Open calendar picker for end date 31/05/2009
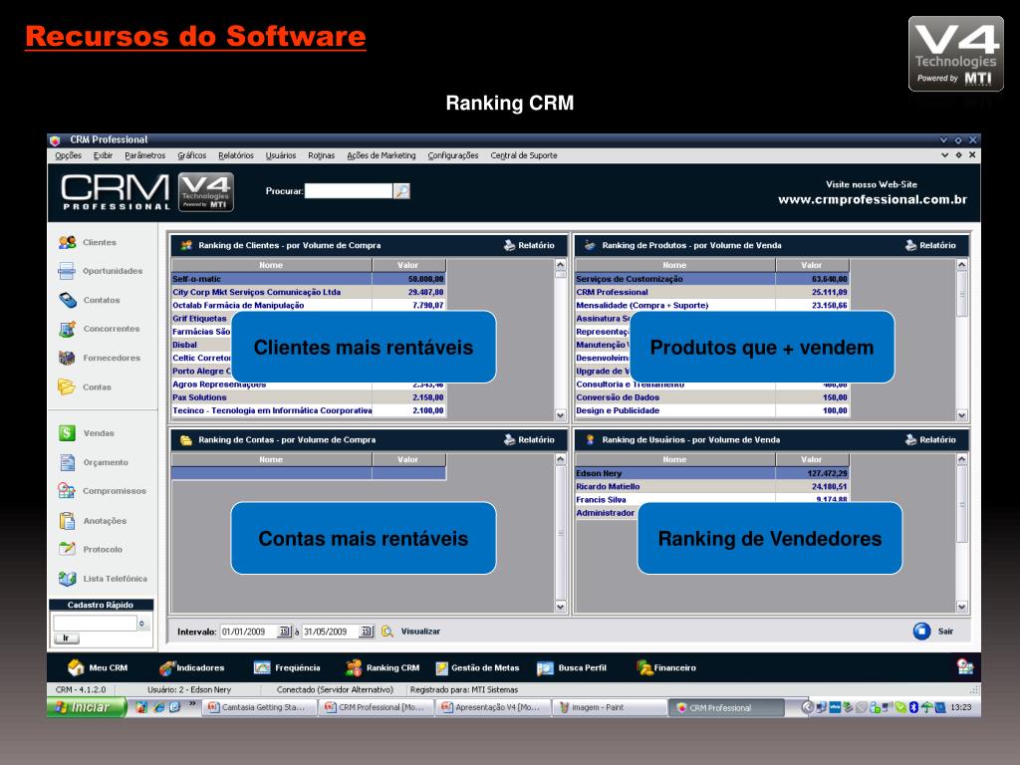Viewport: 1020px width, 765px height. click(x=367, y=631)
